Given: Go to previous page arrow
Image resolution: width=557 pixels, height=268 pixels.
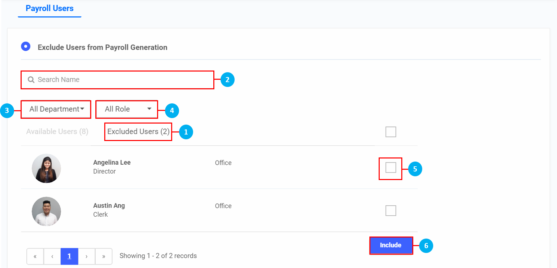Looking at the screenshot, I should point(52,256).
